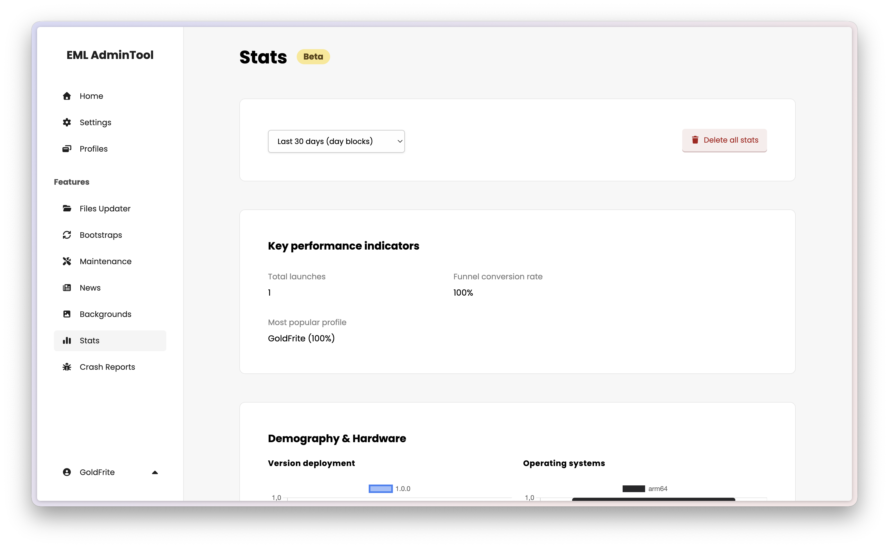Image resolution: width=889 pixels, height=548 pixels.
Task: Click the Stats bar chart icon
Action: tap(67, 341)
